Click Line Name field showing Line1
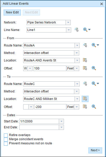 tap(46, 30)
